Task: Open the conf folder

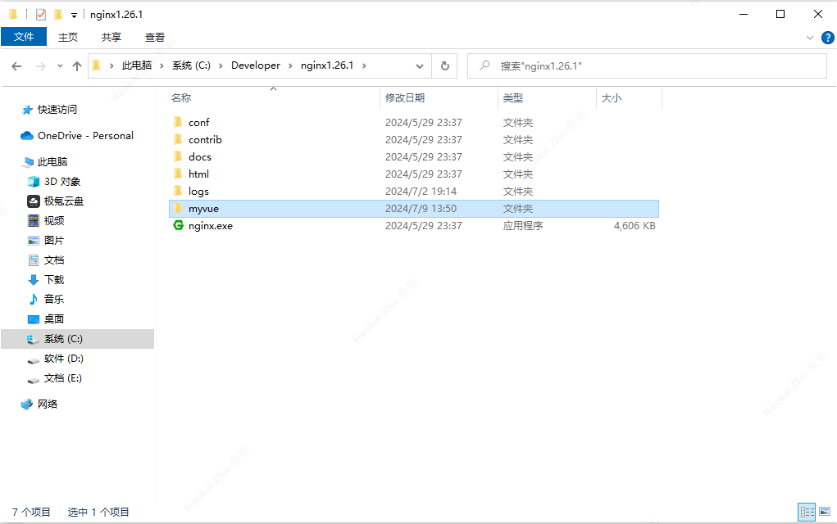Action: click(199, 122)
